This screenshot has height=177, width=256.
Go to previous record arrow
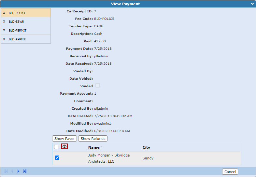coord(12,171)
